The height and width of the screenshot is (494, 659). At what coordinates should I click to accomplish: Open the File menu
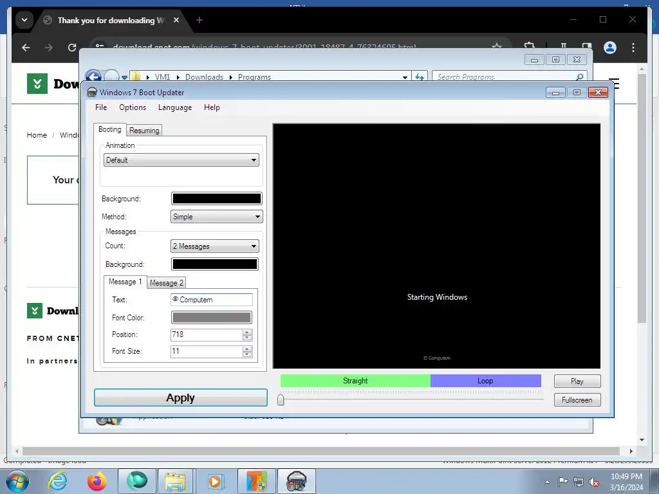click(x=101, y=107)
